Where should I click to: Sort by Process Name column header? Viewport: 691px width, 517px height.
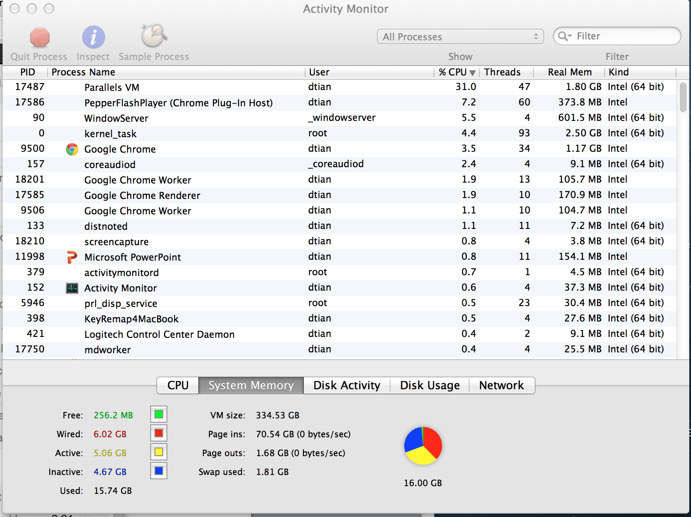tap(176, 72)
